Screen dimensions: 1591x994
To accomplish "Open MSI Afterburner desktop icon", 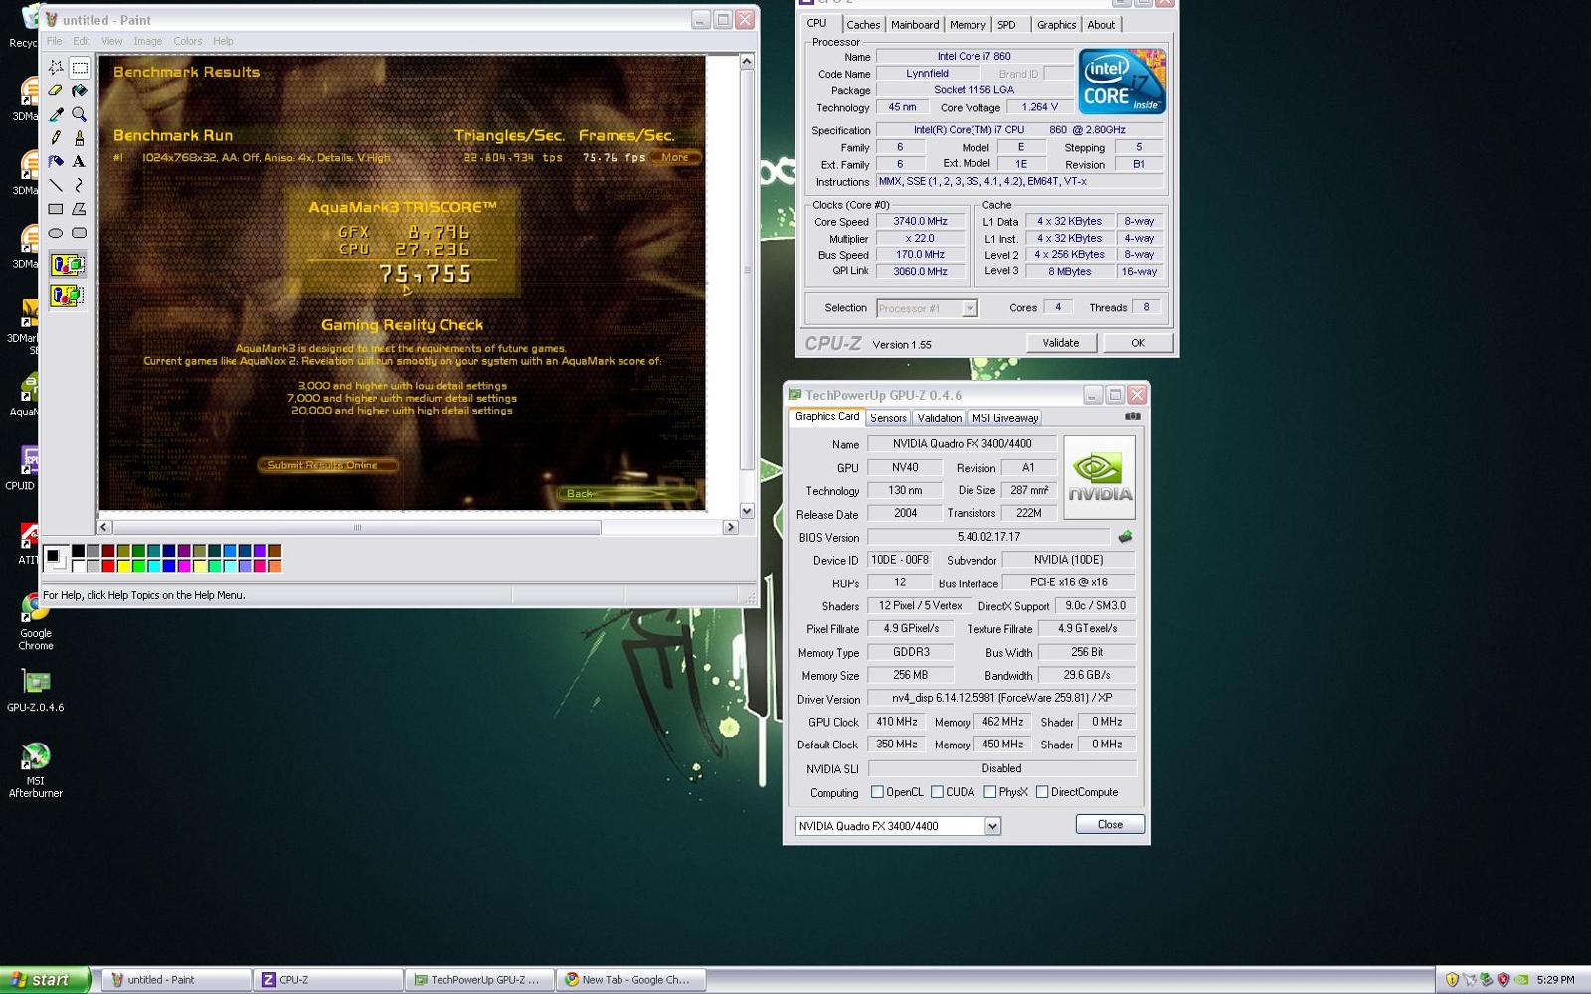I will [36, 770].
